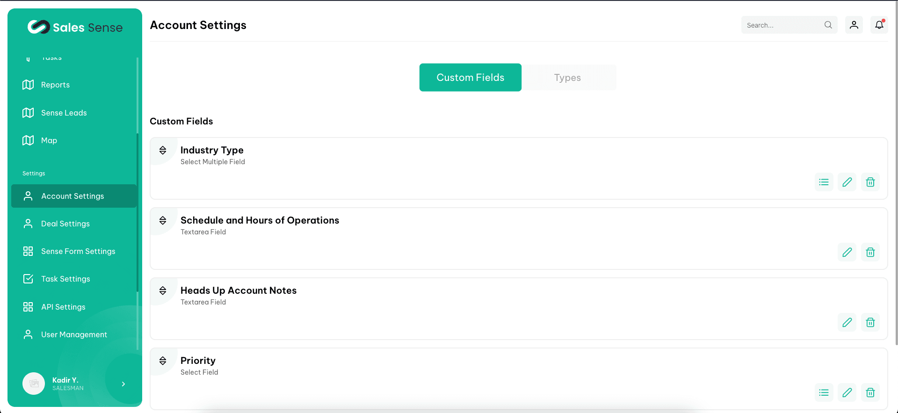Click the Settings section label in sidebar
Viewport: 898px width, 413px height.
click(x=34, y=174)
